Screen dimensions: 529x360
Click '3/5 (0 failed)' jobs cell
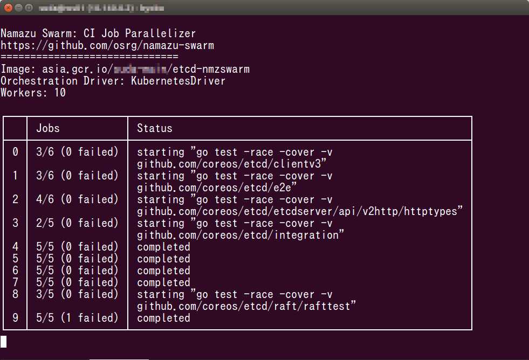pyautogui.click(x=77, y=294)
